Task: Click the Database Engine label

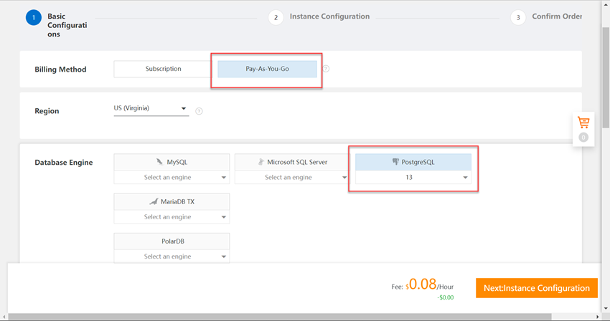Action: click(x=63, y=163)
